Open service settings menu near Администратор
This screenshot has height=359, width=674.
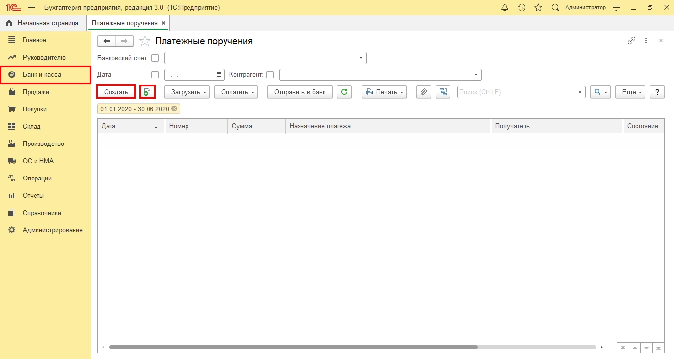616,8
